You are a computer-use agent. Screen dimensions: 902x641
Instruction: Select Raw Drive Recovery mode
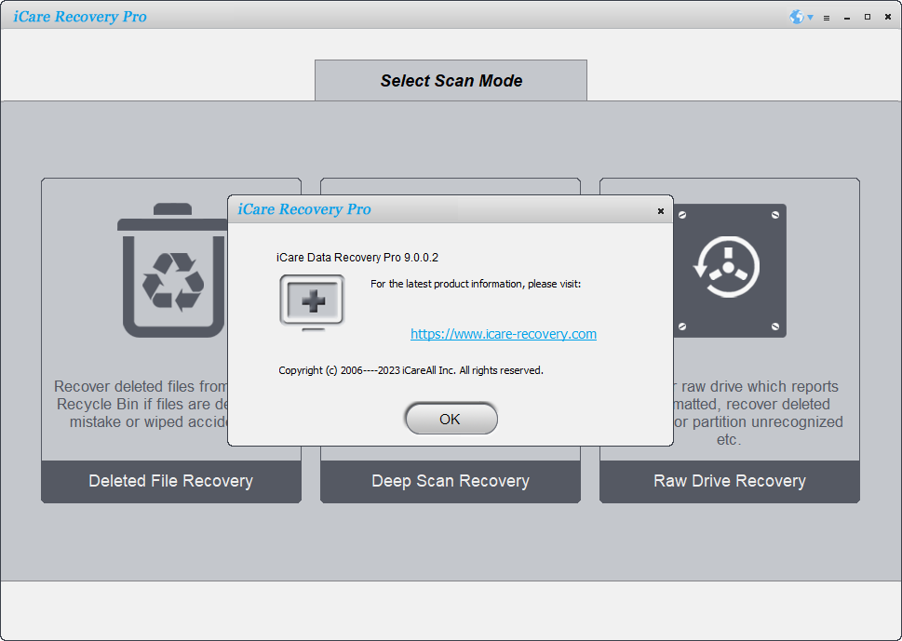[x=730, y=481]
